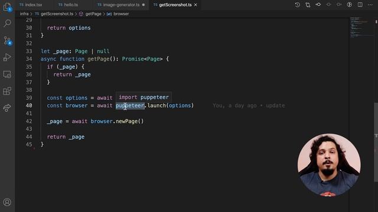Close the getScreenshot.ts tab
Image resolution: width=378 pixels, height=212 pixels.
[x=195, y=5]
